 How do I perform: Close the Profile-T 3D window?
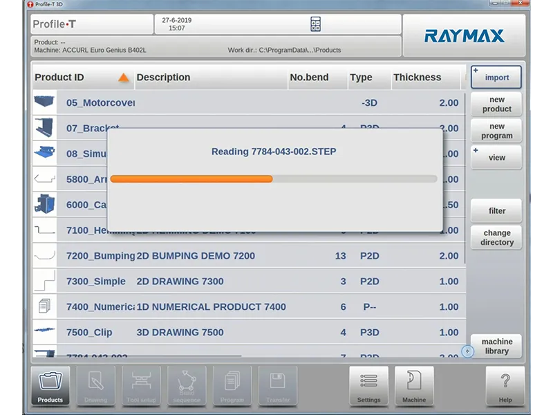(521, 3)
